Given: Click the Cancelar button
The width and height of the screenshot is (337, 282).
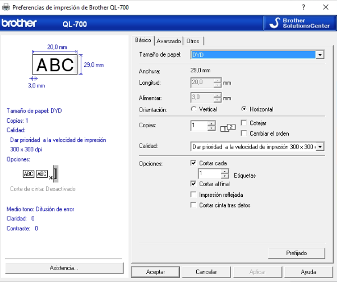Looking at the screenshot, I should pos(206,272).
